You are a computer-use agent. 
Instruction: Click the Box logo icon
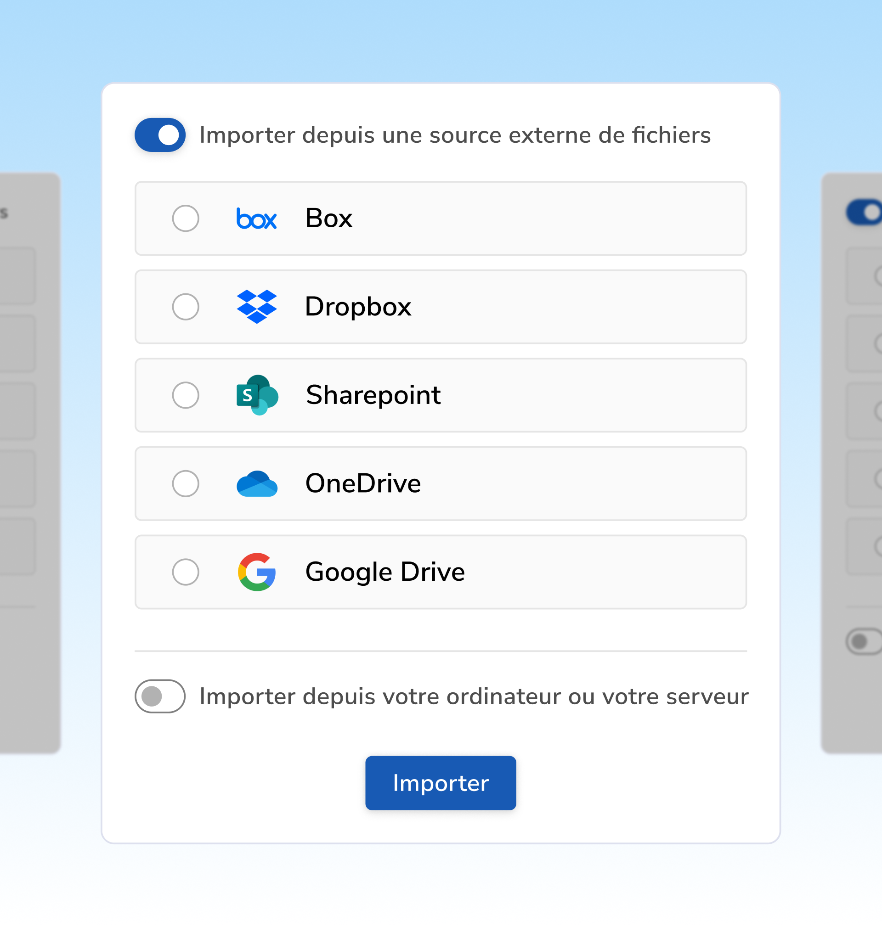click(256, 219)
